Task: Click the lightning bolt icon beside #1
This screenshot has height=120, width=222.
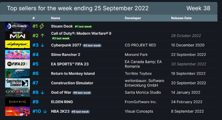Action: (x=41, y=26)
